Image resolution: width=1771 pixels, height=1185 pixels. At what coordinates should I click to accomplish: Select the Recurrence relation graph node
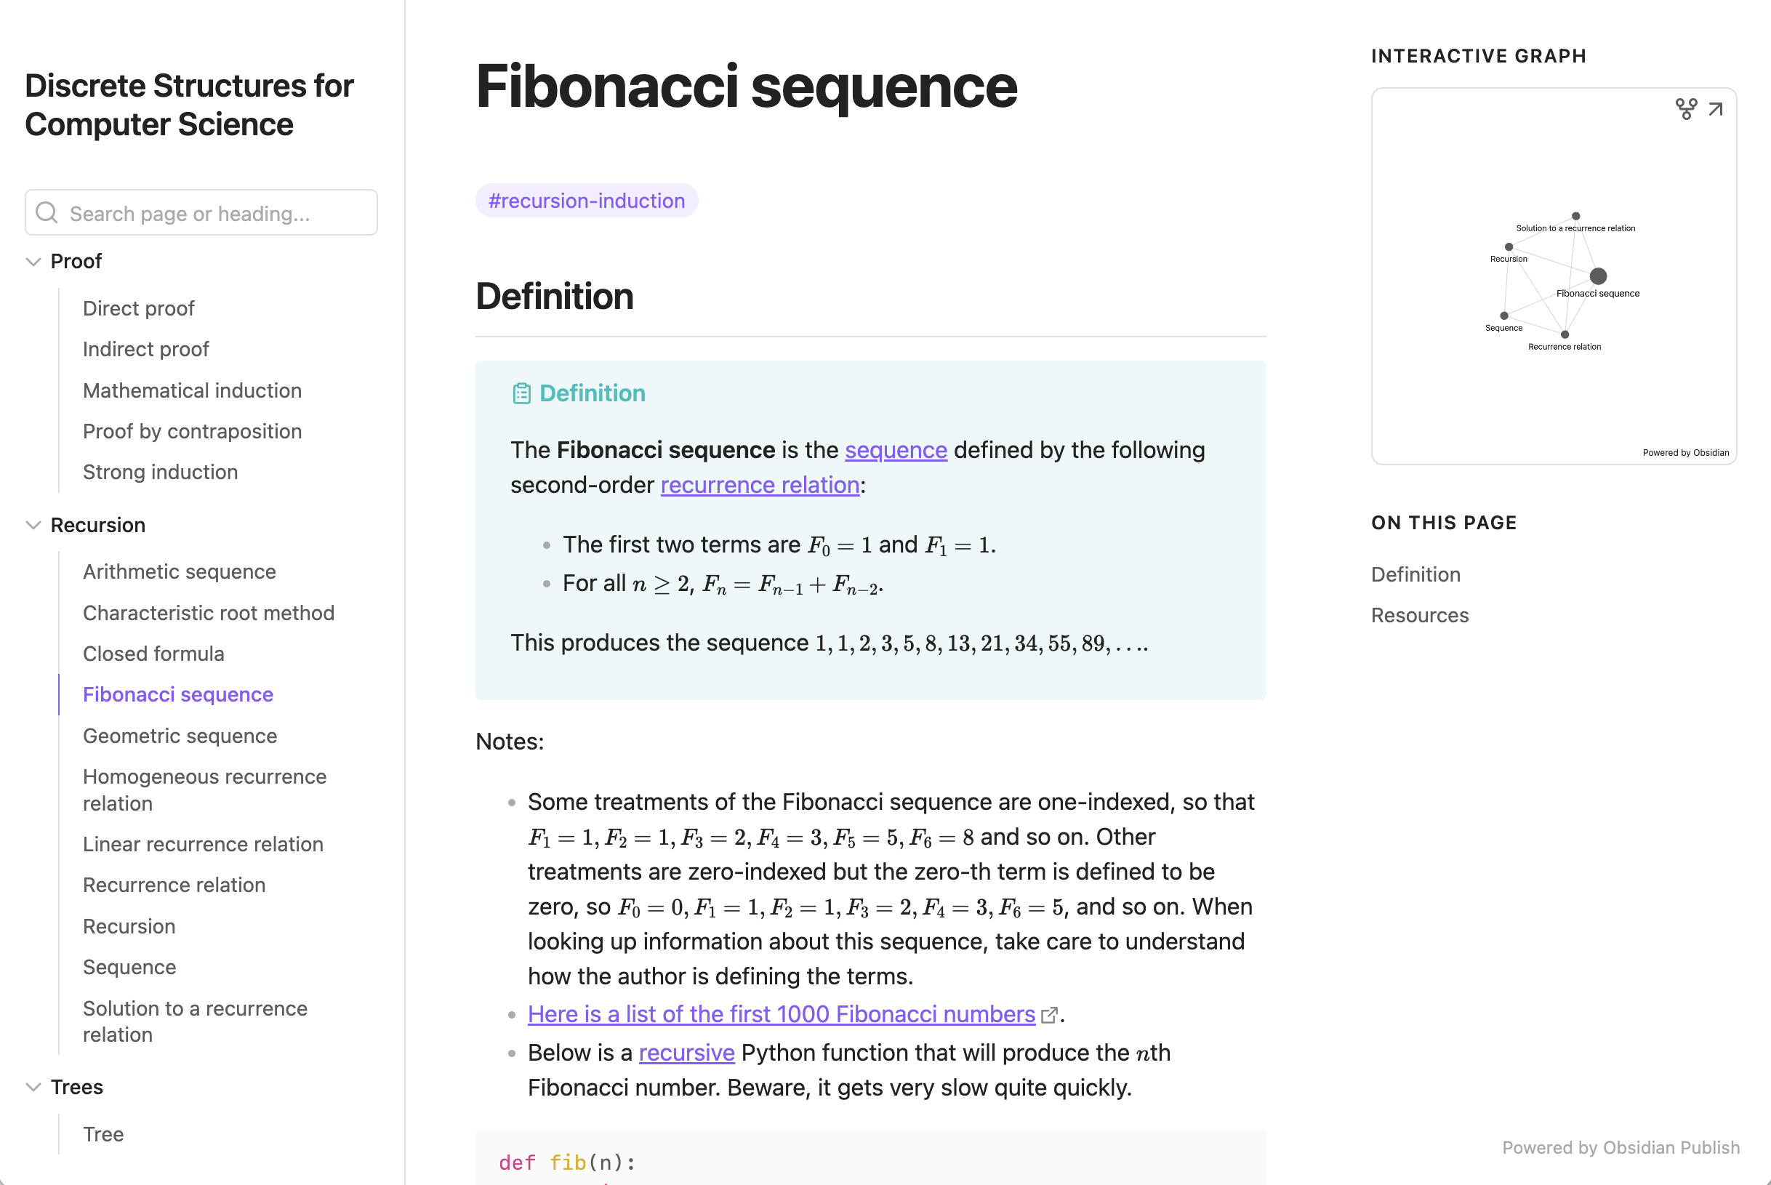pyautogui.click(x=1565, y=334)
